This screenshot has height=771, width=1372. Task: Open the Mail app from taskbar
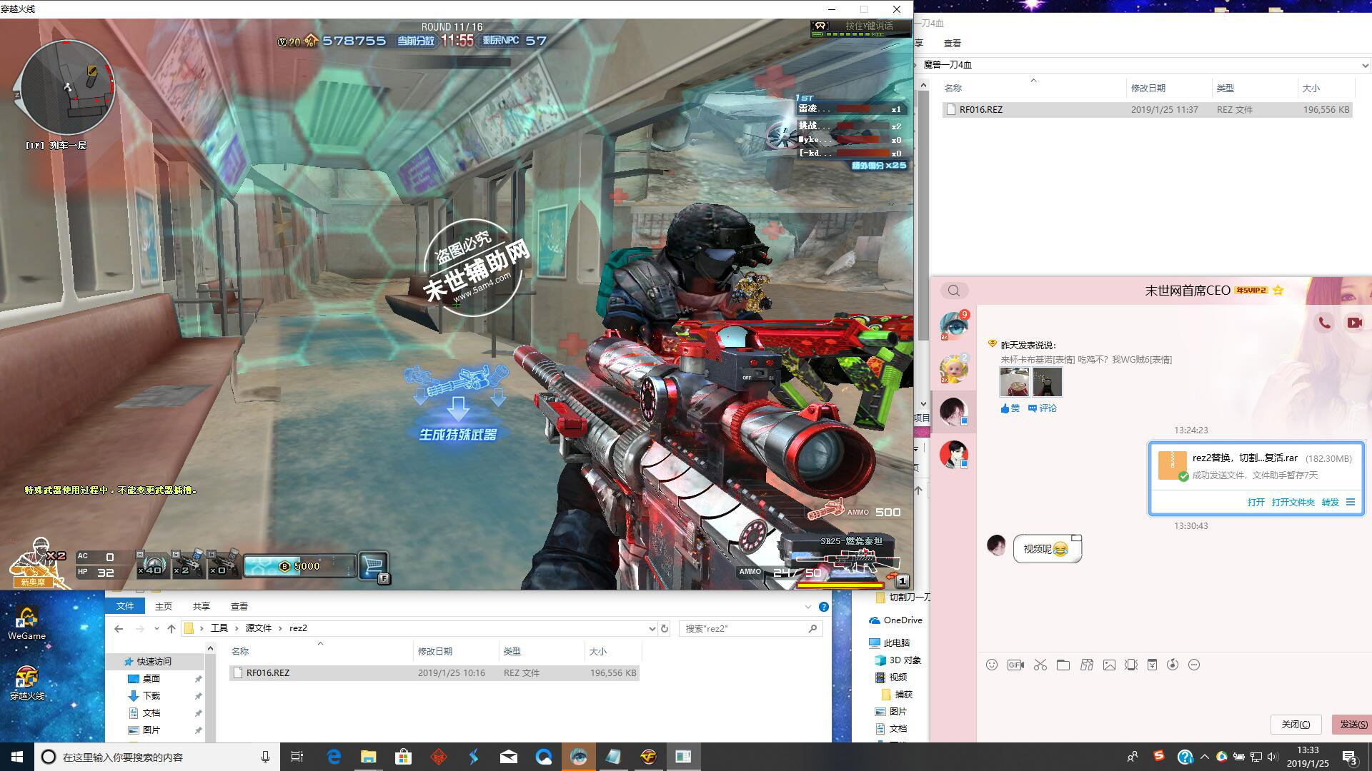(509, 757)
